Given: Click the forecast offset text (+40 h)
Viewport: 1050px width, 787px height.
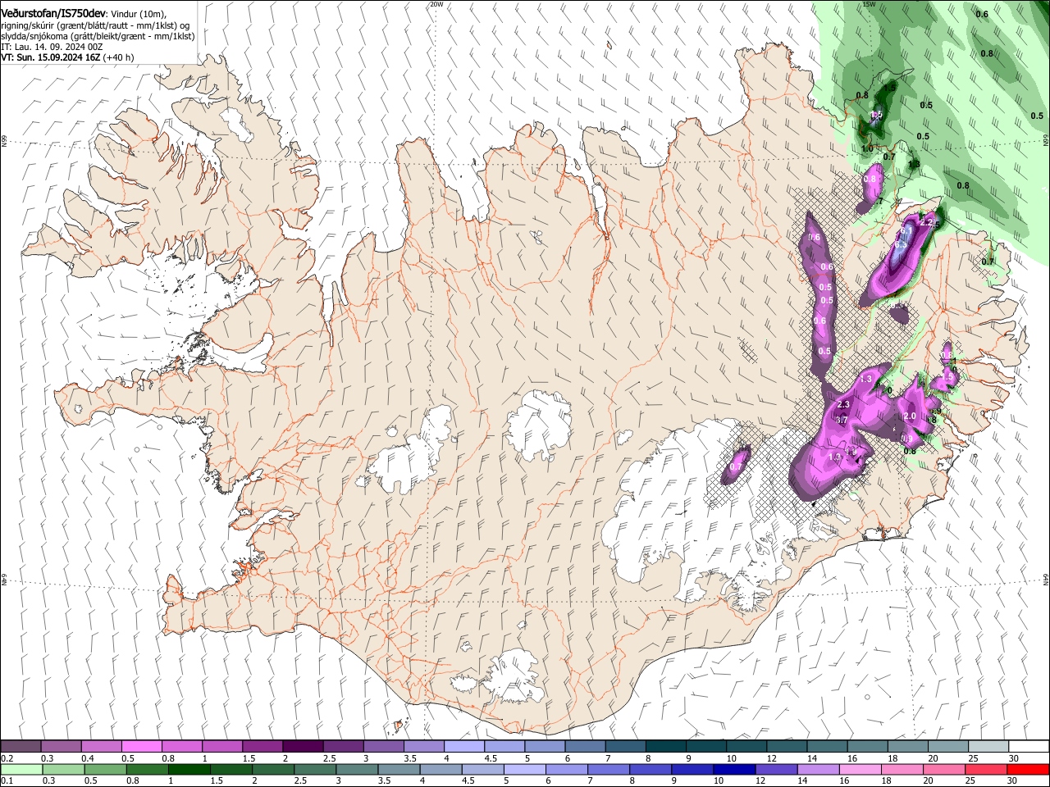Looking at the screenshot, I should [x=119, y=57].
